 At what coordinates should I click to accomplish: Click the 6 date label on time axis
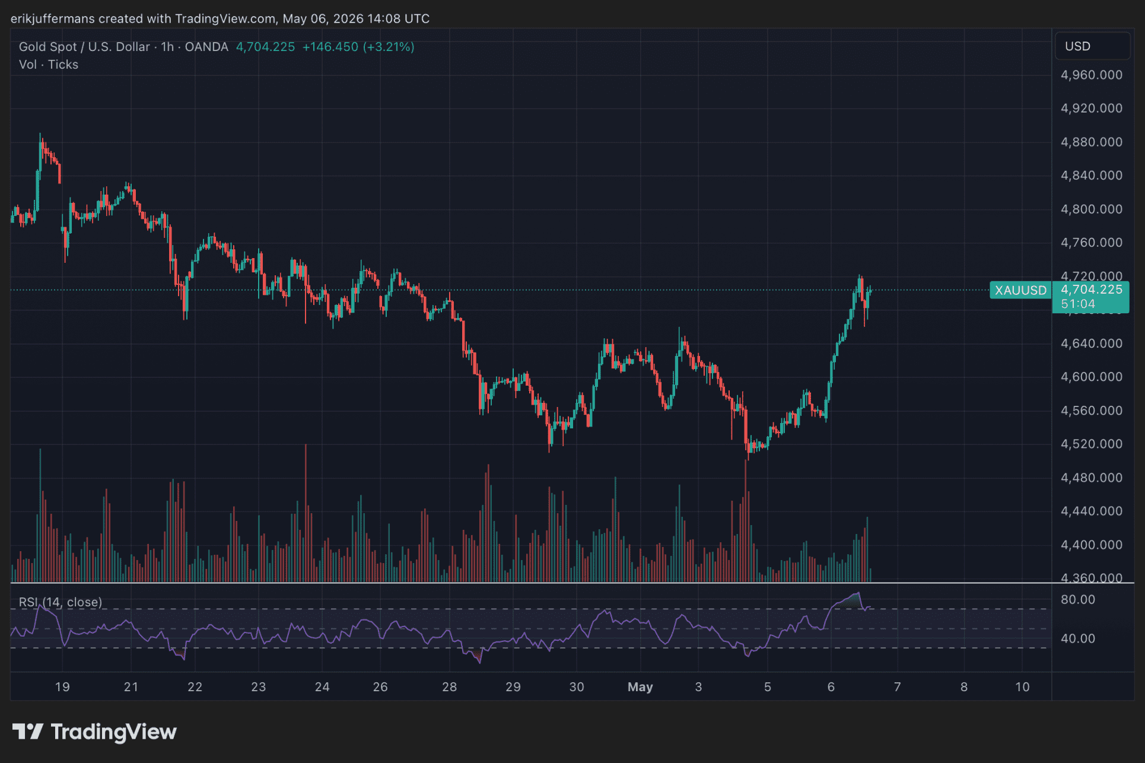click(x=831, y=687)
